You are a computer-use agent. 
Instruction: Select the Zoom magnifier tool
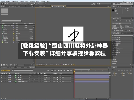[x=8, y=4]
